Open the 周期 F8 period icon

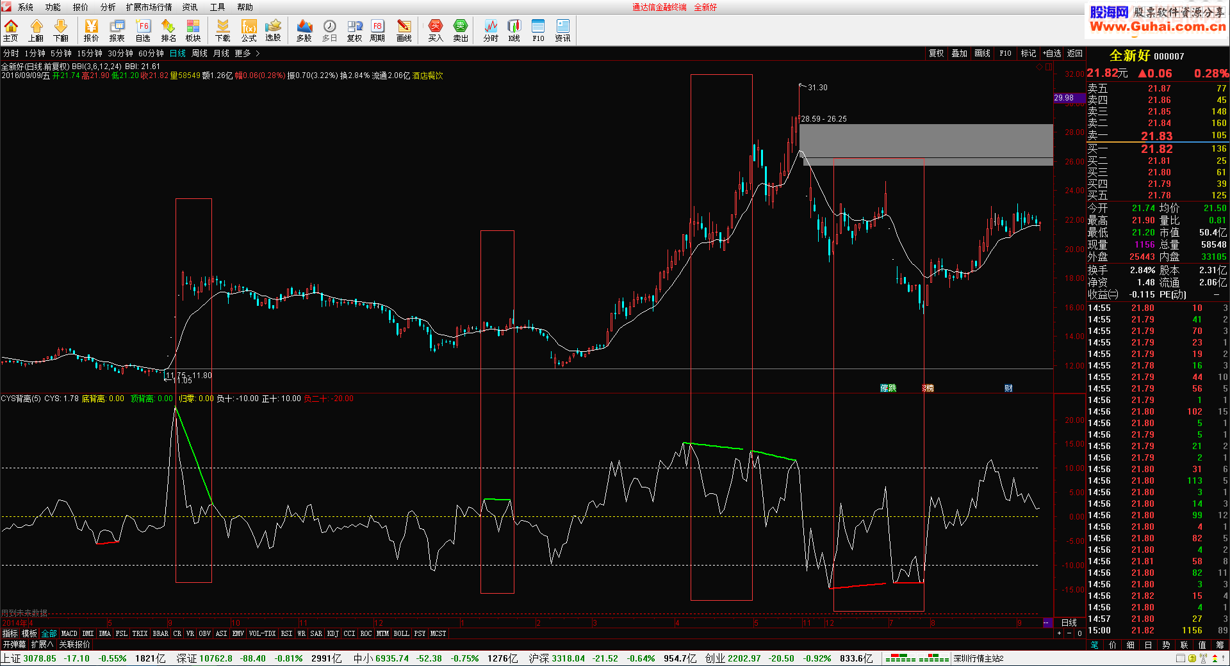pos(377,30)
